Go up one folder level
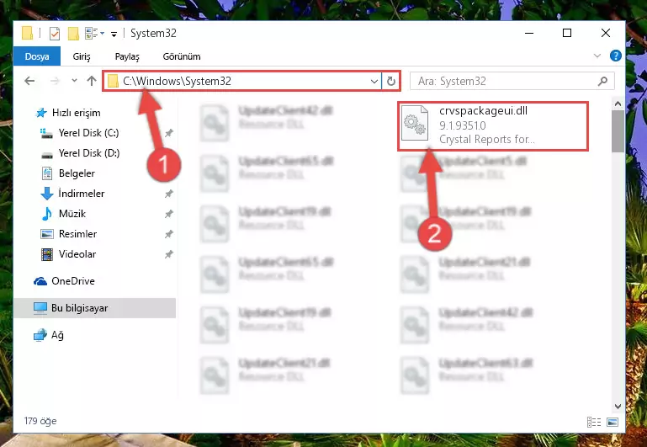The width and height of the screenshot is (647, 447). (x=92, y=81)
